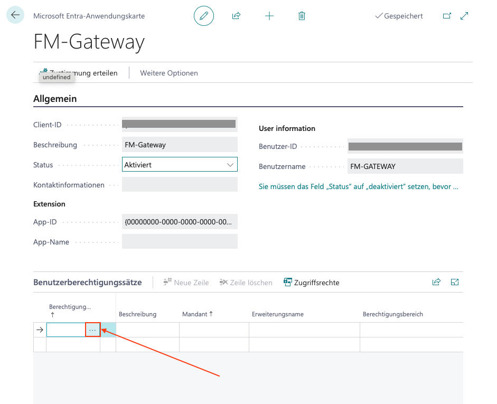Image resolution: width=497 pixels, height=404 pixels.
Task: Click the App-ID field
Action: [180, 221]
